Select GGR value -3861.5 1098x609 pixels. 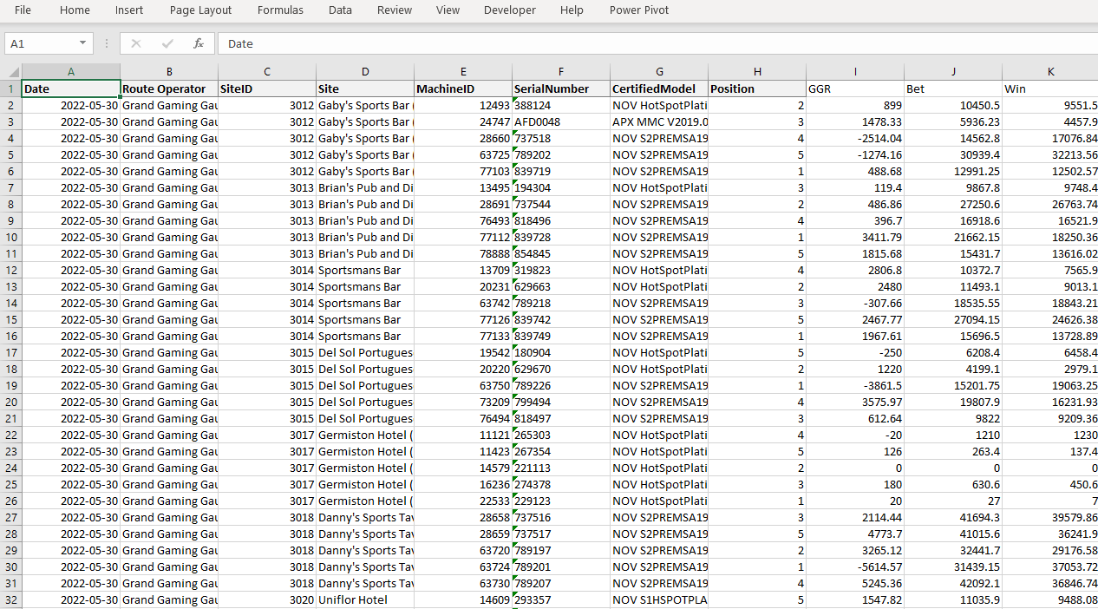point(855,385)
